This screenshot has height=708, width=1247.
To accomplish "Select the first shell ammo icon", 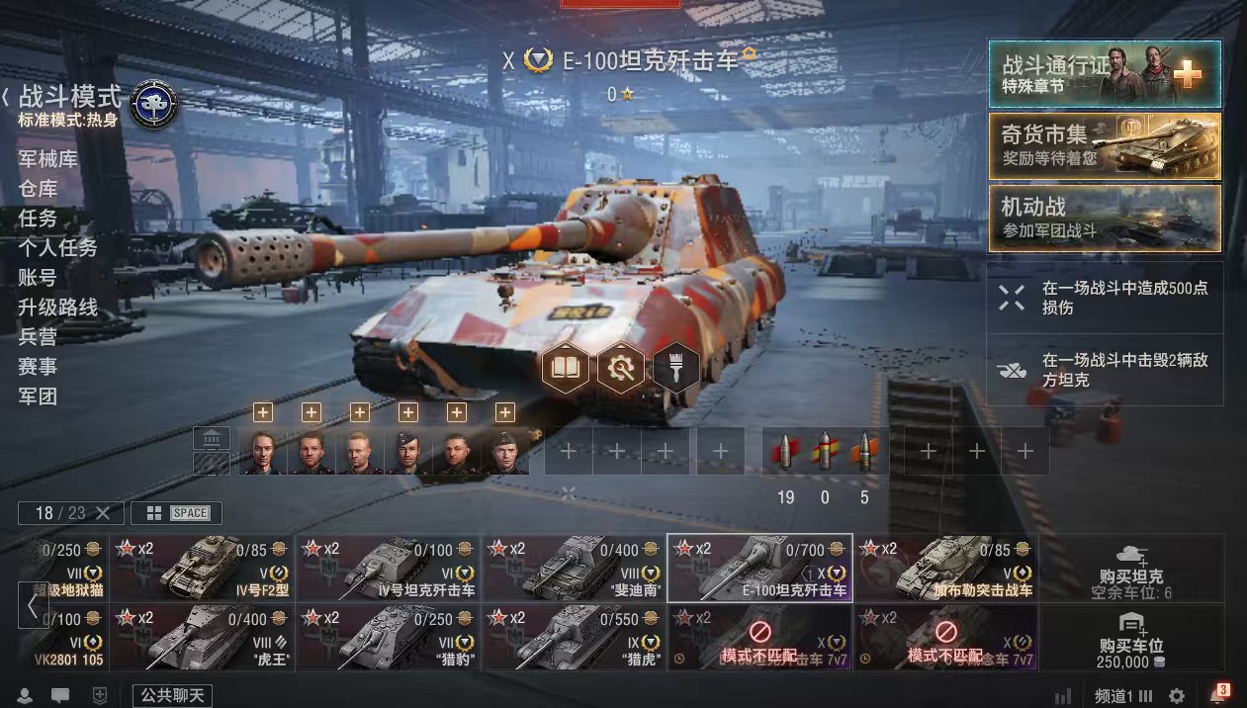I will [x=785, y=451].
